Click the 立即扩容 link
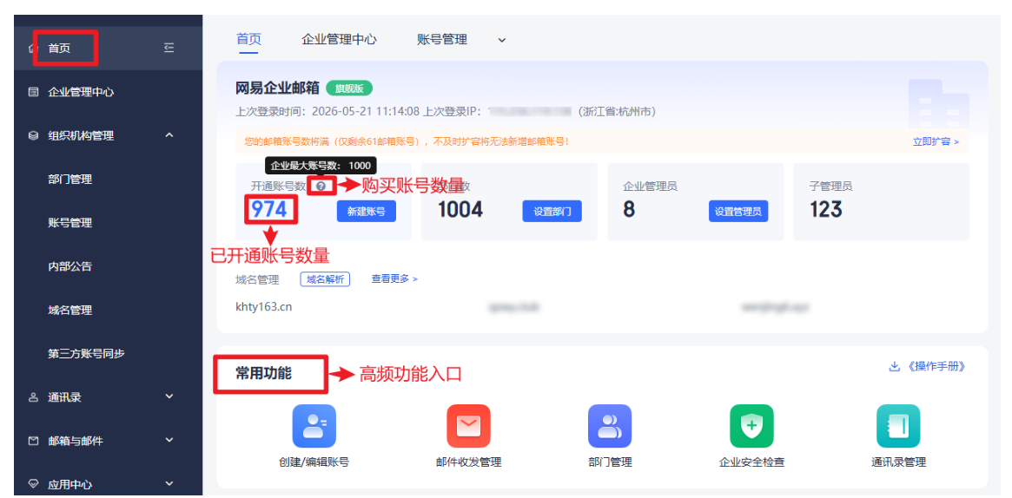1012x498 pixels. click(936, 141)
